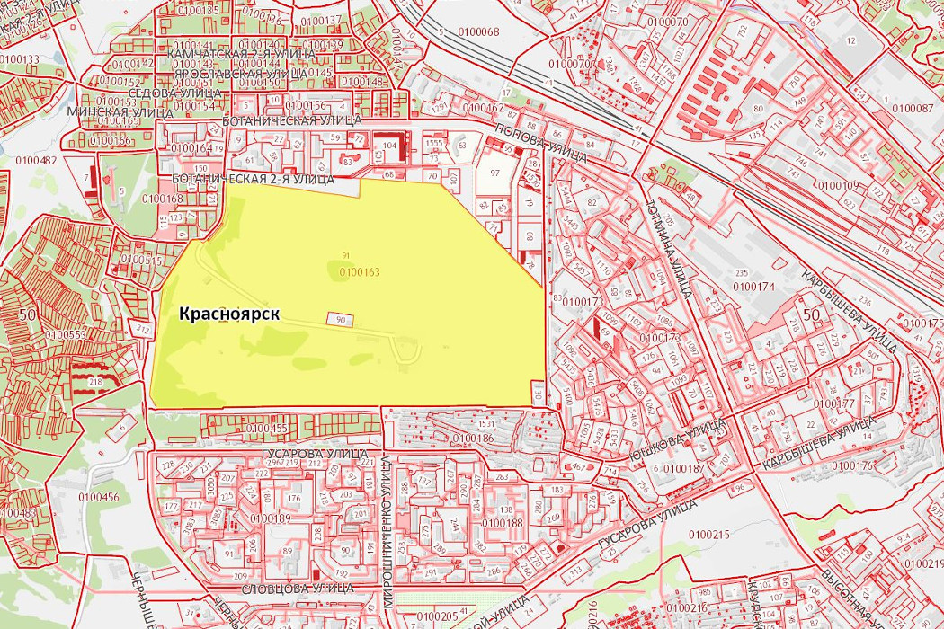
Task: Select cadastral block 0100215
Action: click(708, 534)
